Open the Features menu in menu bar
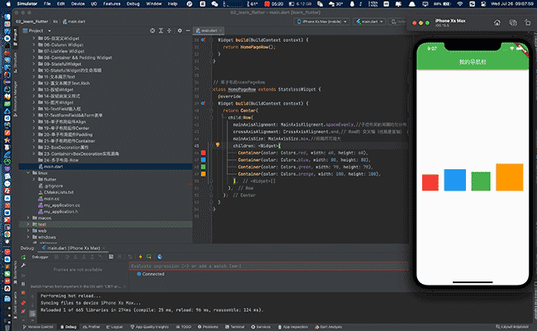The image size is (537, 331). 112,4
